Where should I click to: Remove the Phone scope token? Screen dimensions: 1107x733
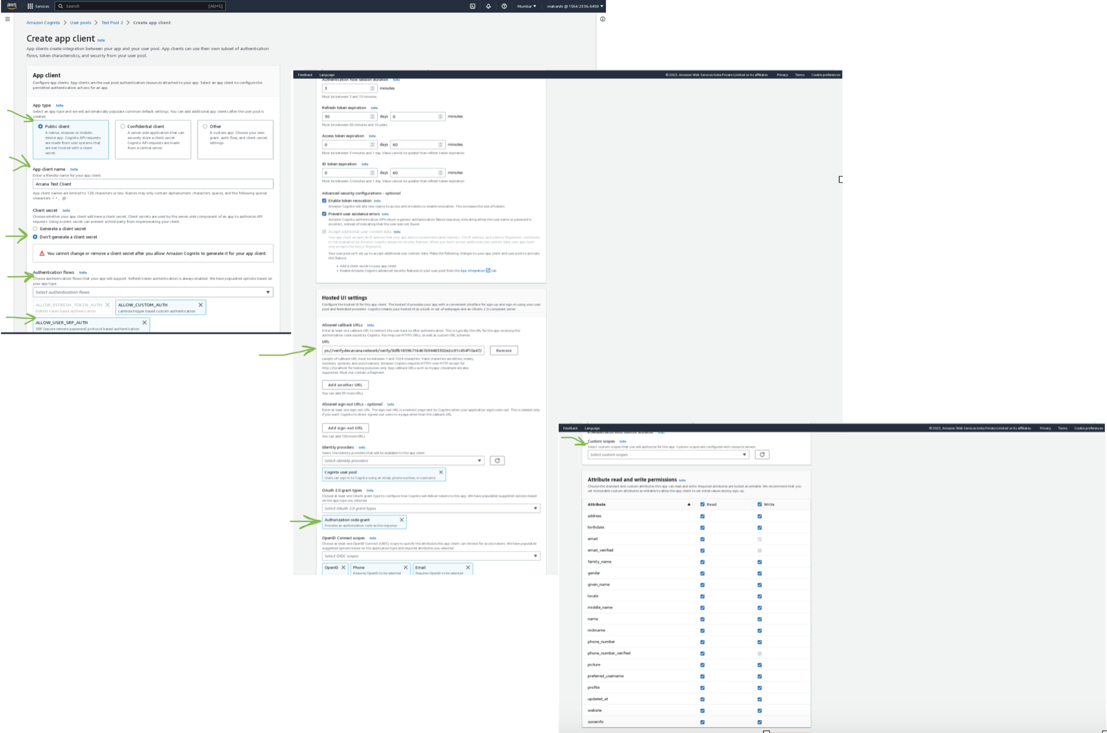(405, 567)
